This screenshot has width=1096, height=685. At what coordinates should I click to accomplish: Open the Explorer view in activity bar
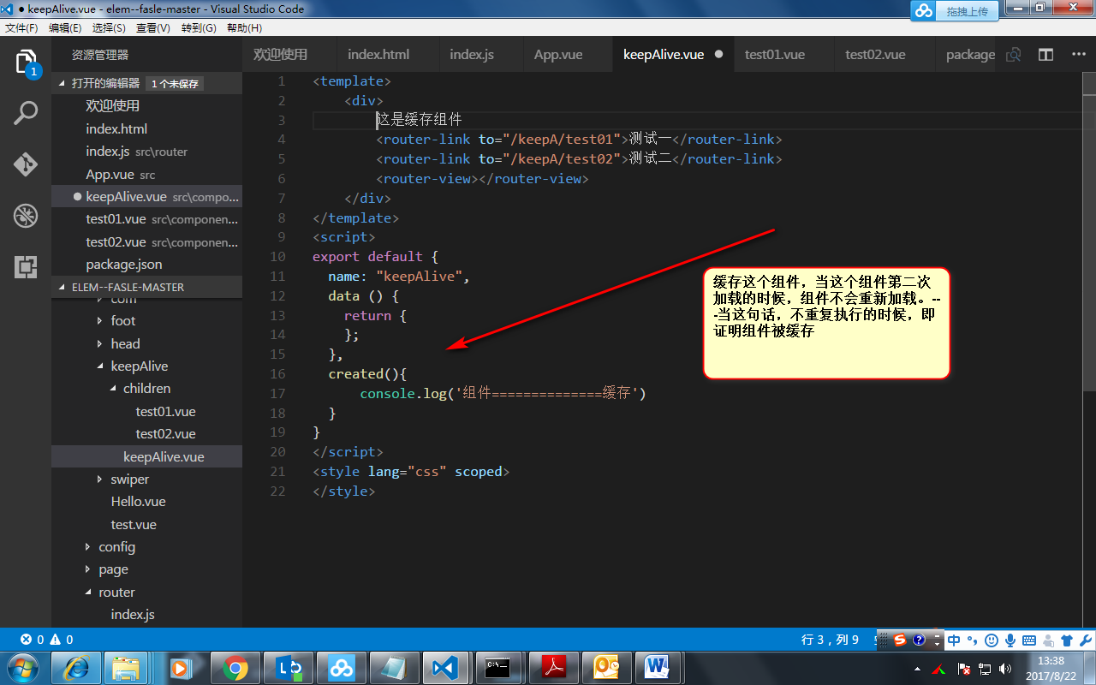tap(26, 63)
